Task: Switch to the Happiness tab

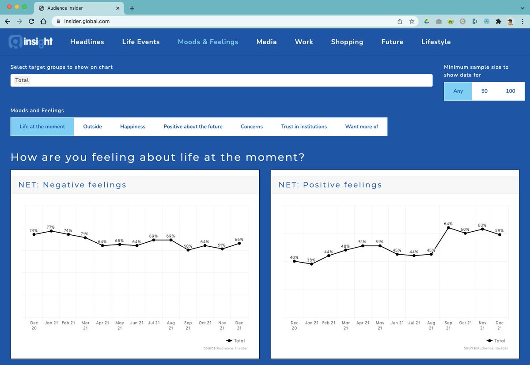Action: pyautogui.click(x=133, y=127)
